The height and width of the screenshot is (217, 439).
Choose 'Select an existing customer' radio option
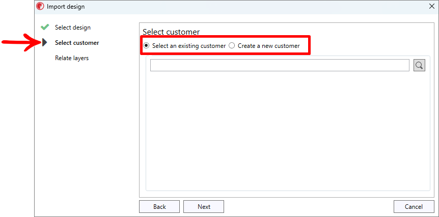click(147, 46)
